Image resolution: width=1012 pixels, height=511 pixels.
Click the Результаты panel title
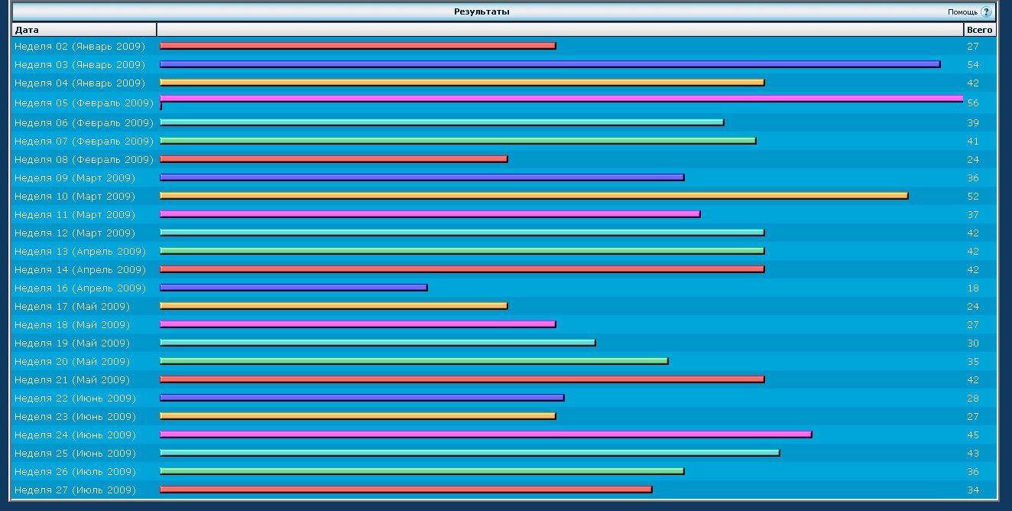(482, 11)
